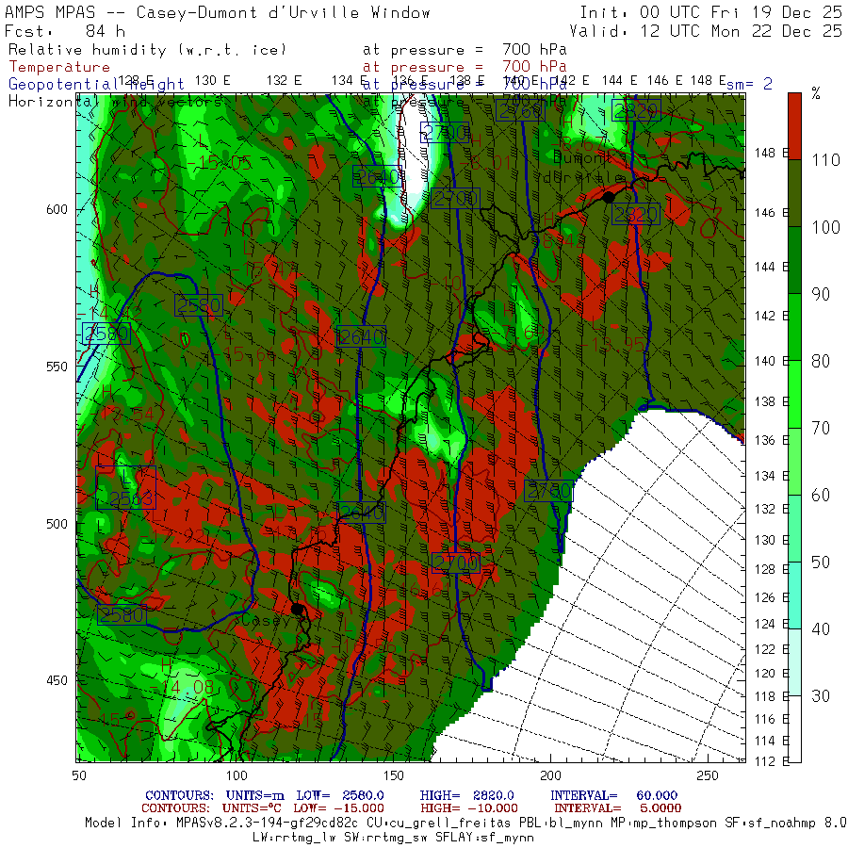
Task: Click the '2580' contour label left of Casey
Action: [122, 615]
